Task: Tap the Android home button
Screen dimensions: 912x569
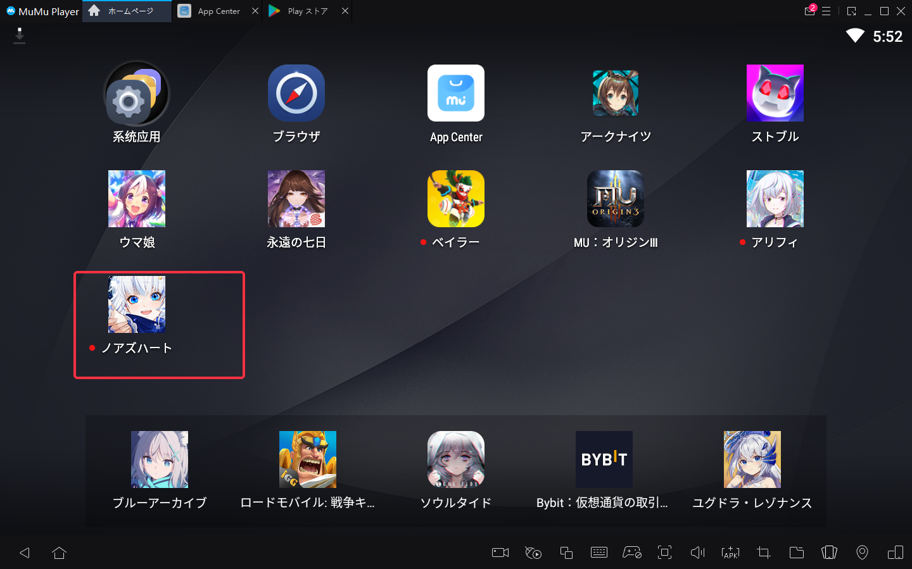Action: click(x=60, y=553)
